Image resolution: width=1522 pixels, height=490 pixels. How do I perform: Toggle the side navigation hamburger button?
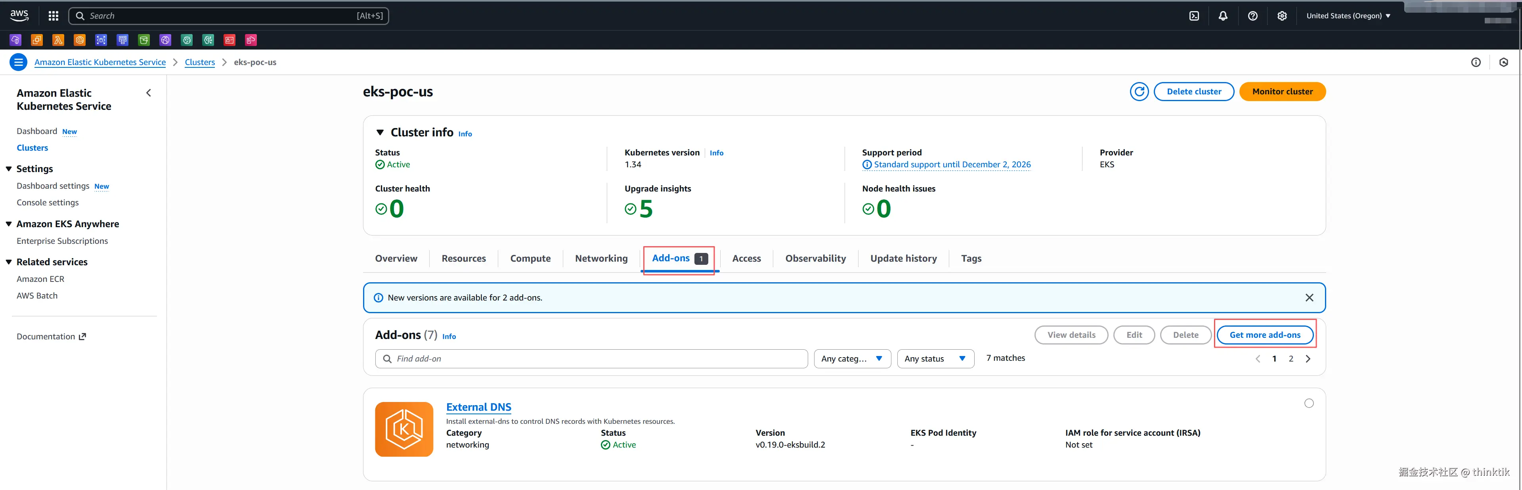click(x=18, y=62)
